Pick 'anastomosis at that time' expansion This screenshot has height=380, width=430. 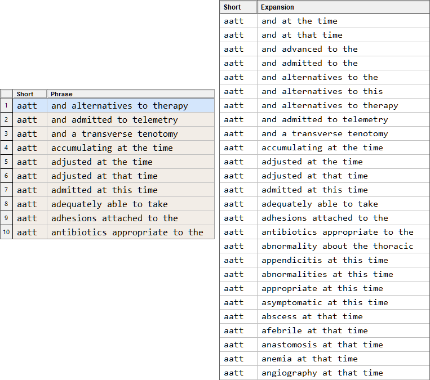coord(322,345)
